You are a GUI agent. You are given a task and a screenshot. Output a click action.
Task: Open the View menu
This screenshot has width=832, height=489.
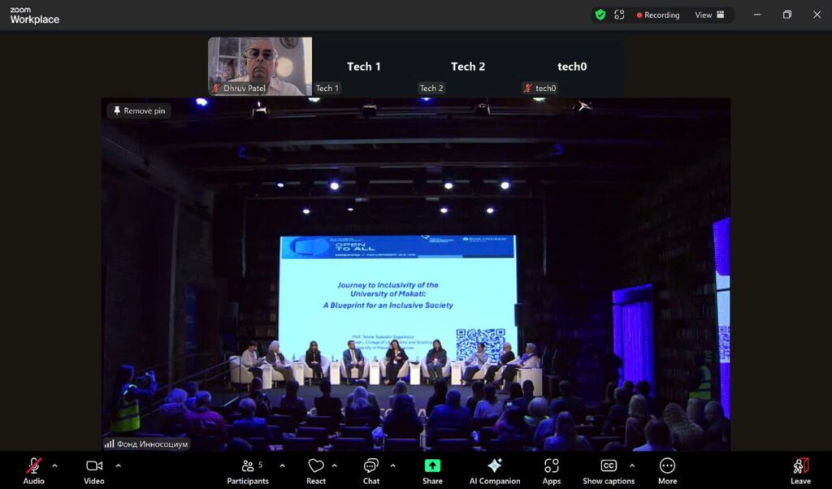tap(708, 15)
